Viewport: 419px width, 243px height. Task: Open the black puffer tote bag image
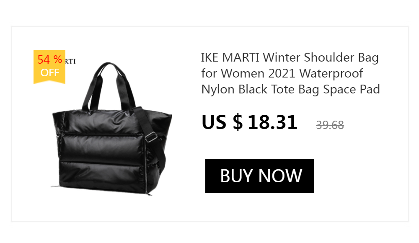112,128
